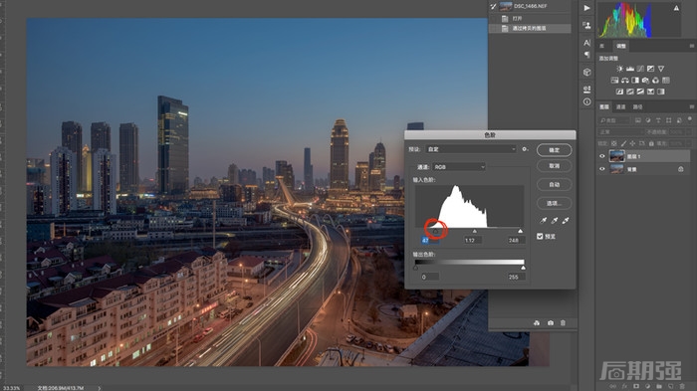Open the Info panel icon
The image size is (697, 391).
coord(586,101)
